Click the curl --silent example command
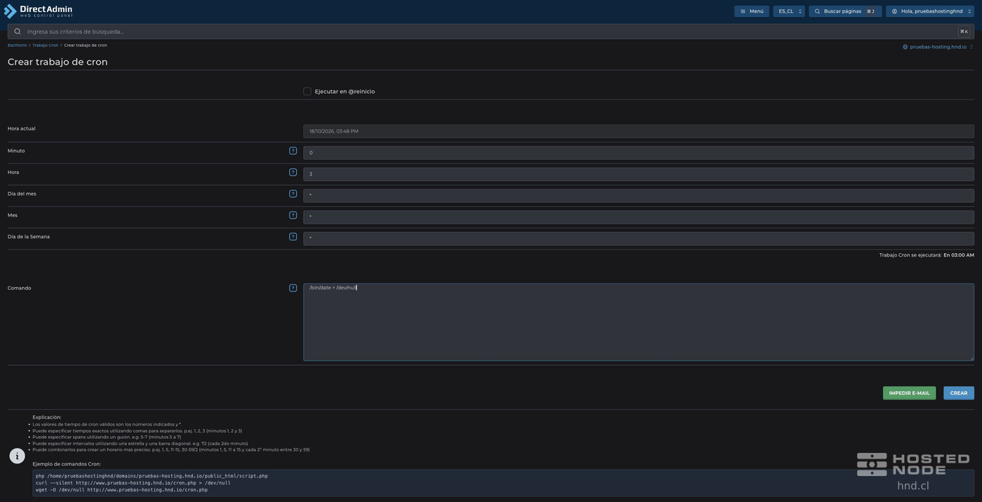The width and height of the screenshot is (982, 502). 133,483
